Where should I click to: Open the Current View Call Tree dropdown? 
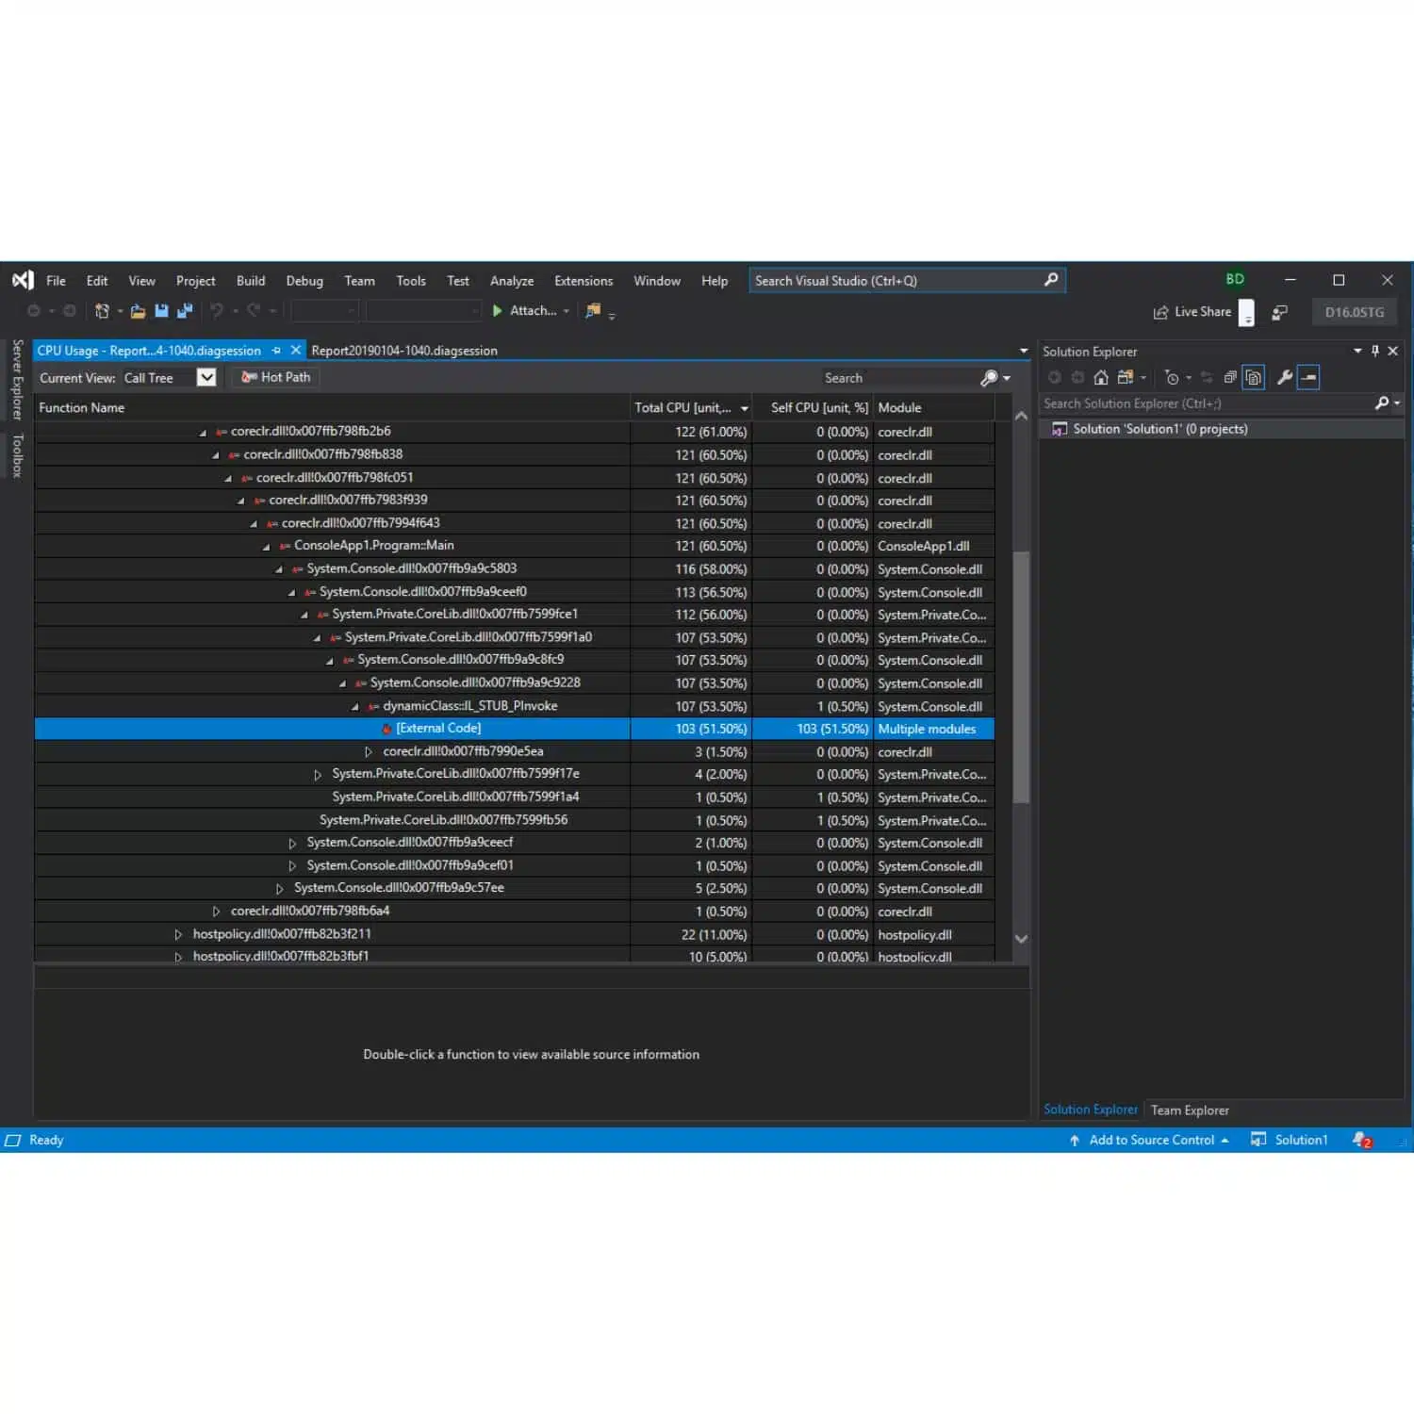[206, 377]
